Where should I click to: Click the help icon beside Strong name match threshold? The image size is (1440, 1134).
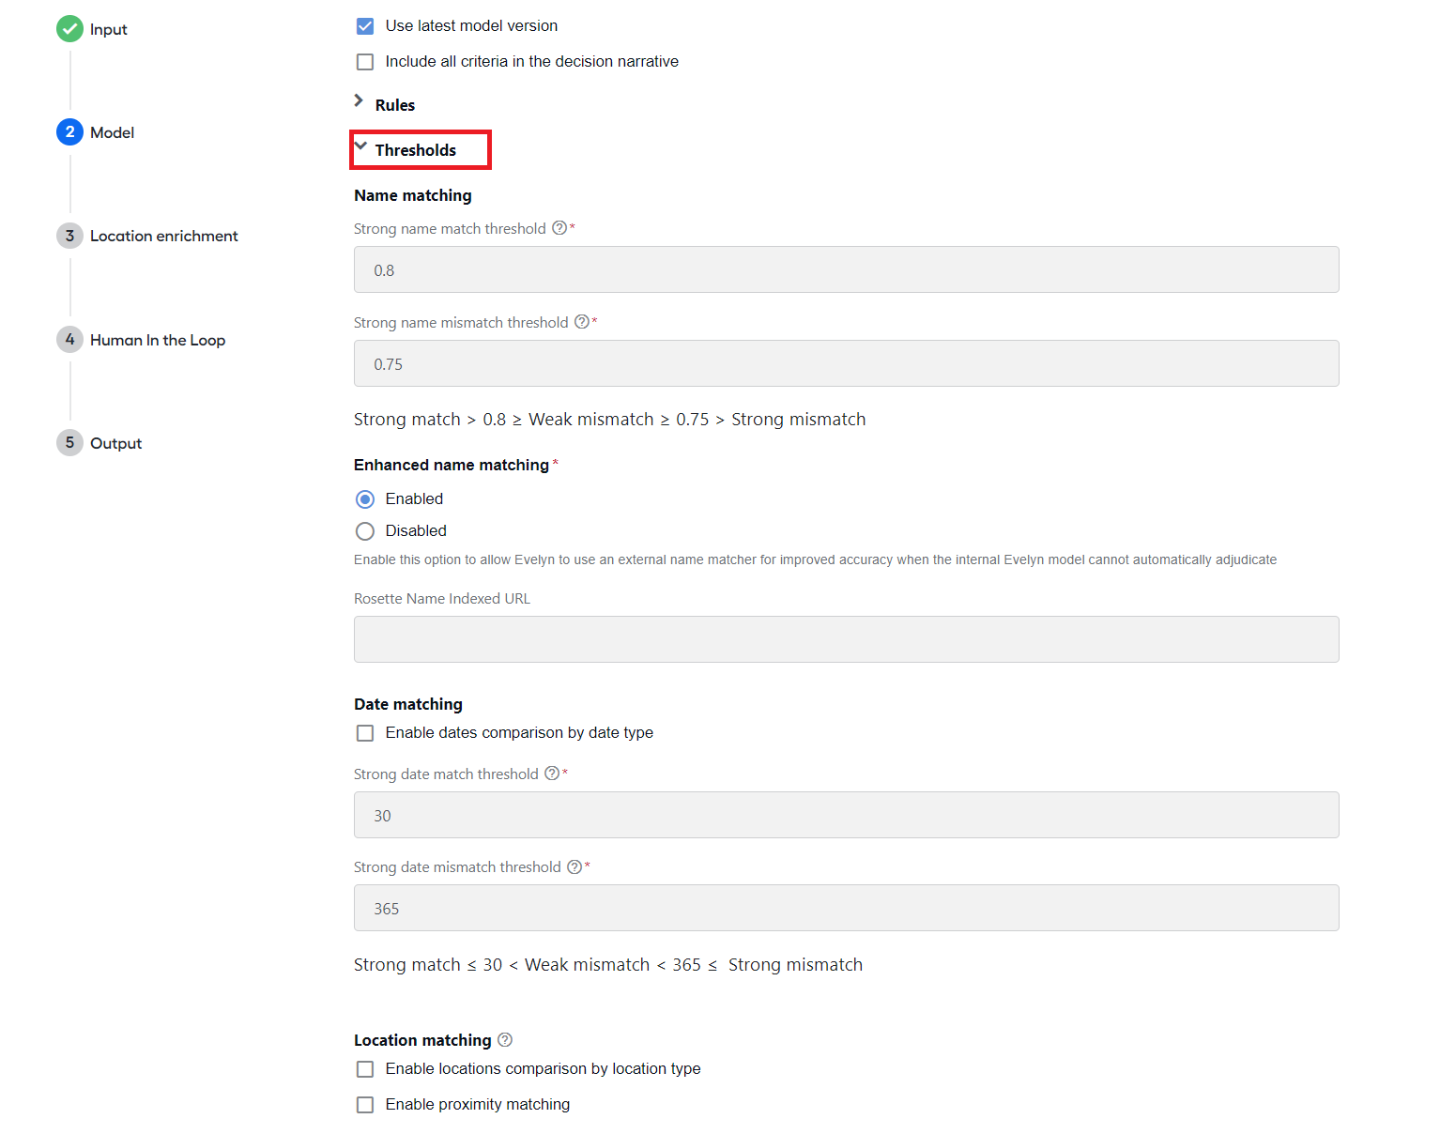click(x=559, y=228)
